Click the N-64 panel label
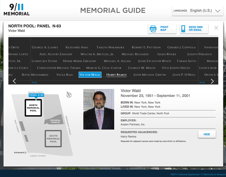Screen dimensions: 226x177 [202, 82]
